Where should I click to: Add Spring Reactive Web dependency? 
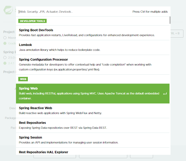tap(93, 111)
